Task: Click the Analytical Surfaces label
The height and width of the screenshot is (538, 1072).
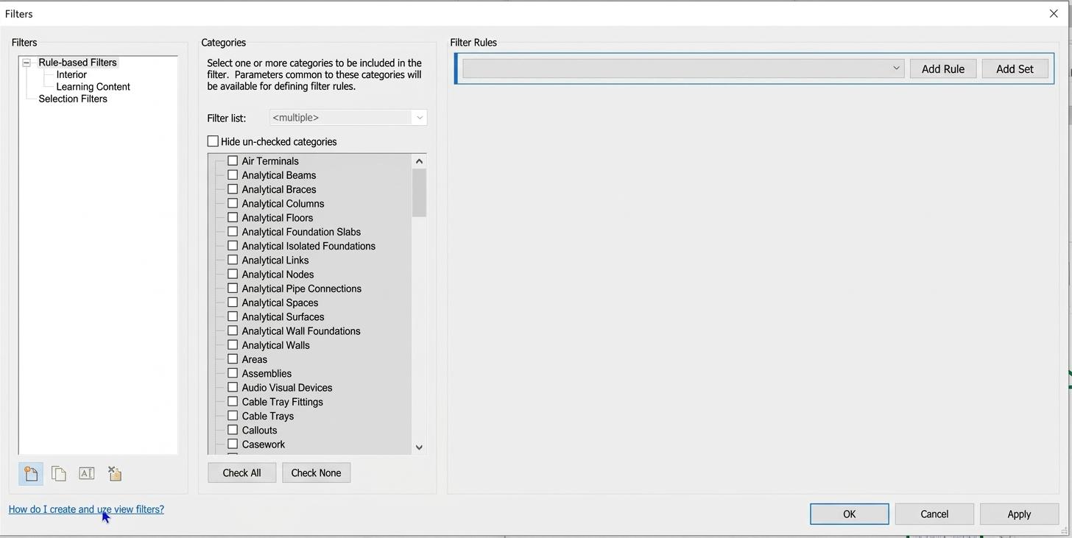Action: click(x=283, y=316)
